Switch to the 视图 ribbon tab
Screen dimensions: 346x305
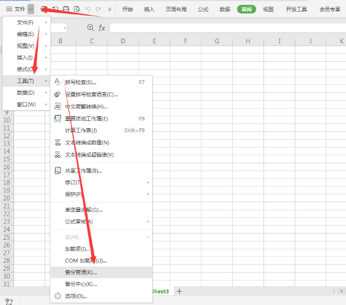point(268,9)
